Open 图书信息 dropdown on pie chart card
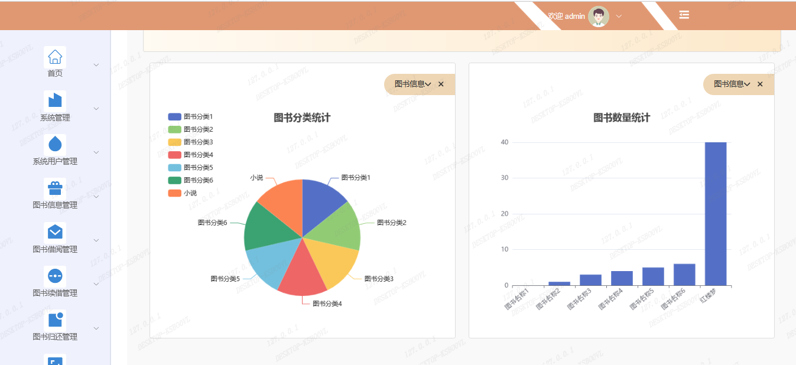796x365 pixels. tap(412, 84)
